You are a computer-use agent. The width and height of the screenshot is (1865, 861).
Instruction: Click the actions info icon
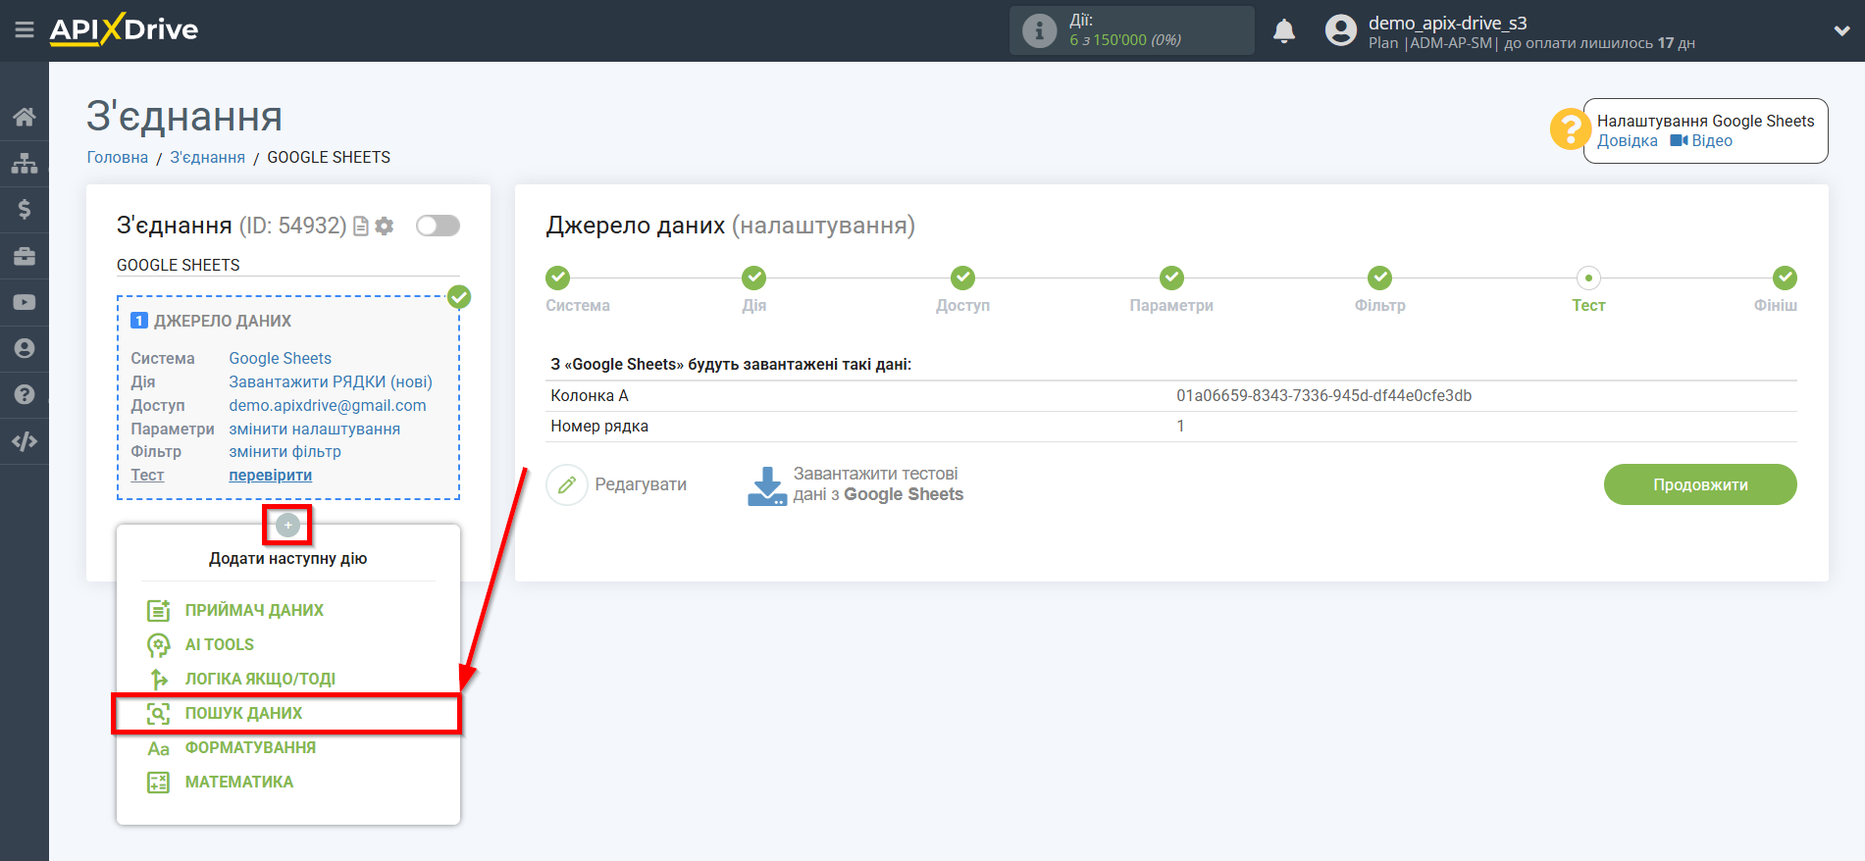tap(1039, 30)
